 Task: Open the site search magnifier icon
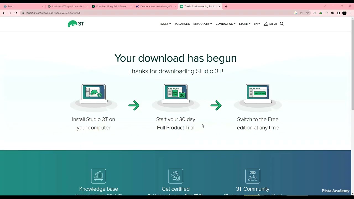[282, 24]
